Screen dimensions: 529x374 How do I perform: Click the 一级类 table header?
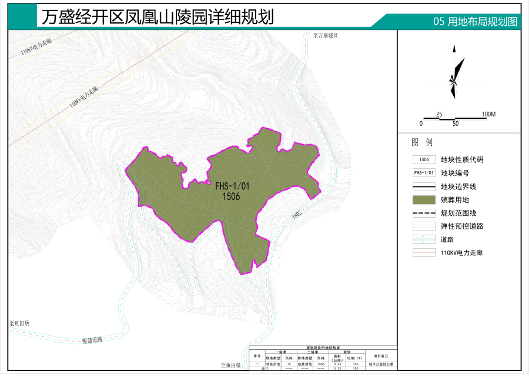pos(281,352)
